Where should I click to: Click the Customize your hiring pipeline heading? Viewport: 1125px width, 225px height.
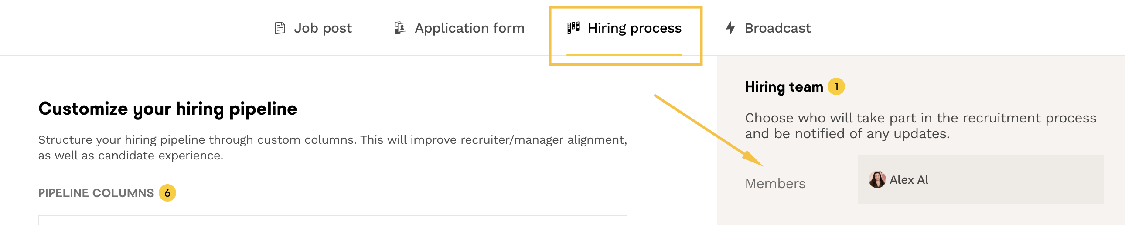[168, 109]
